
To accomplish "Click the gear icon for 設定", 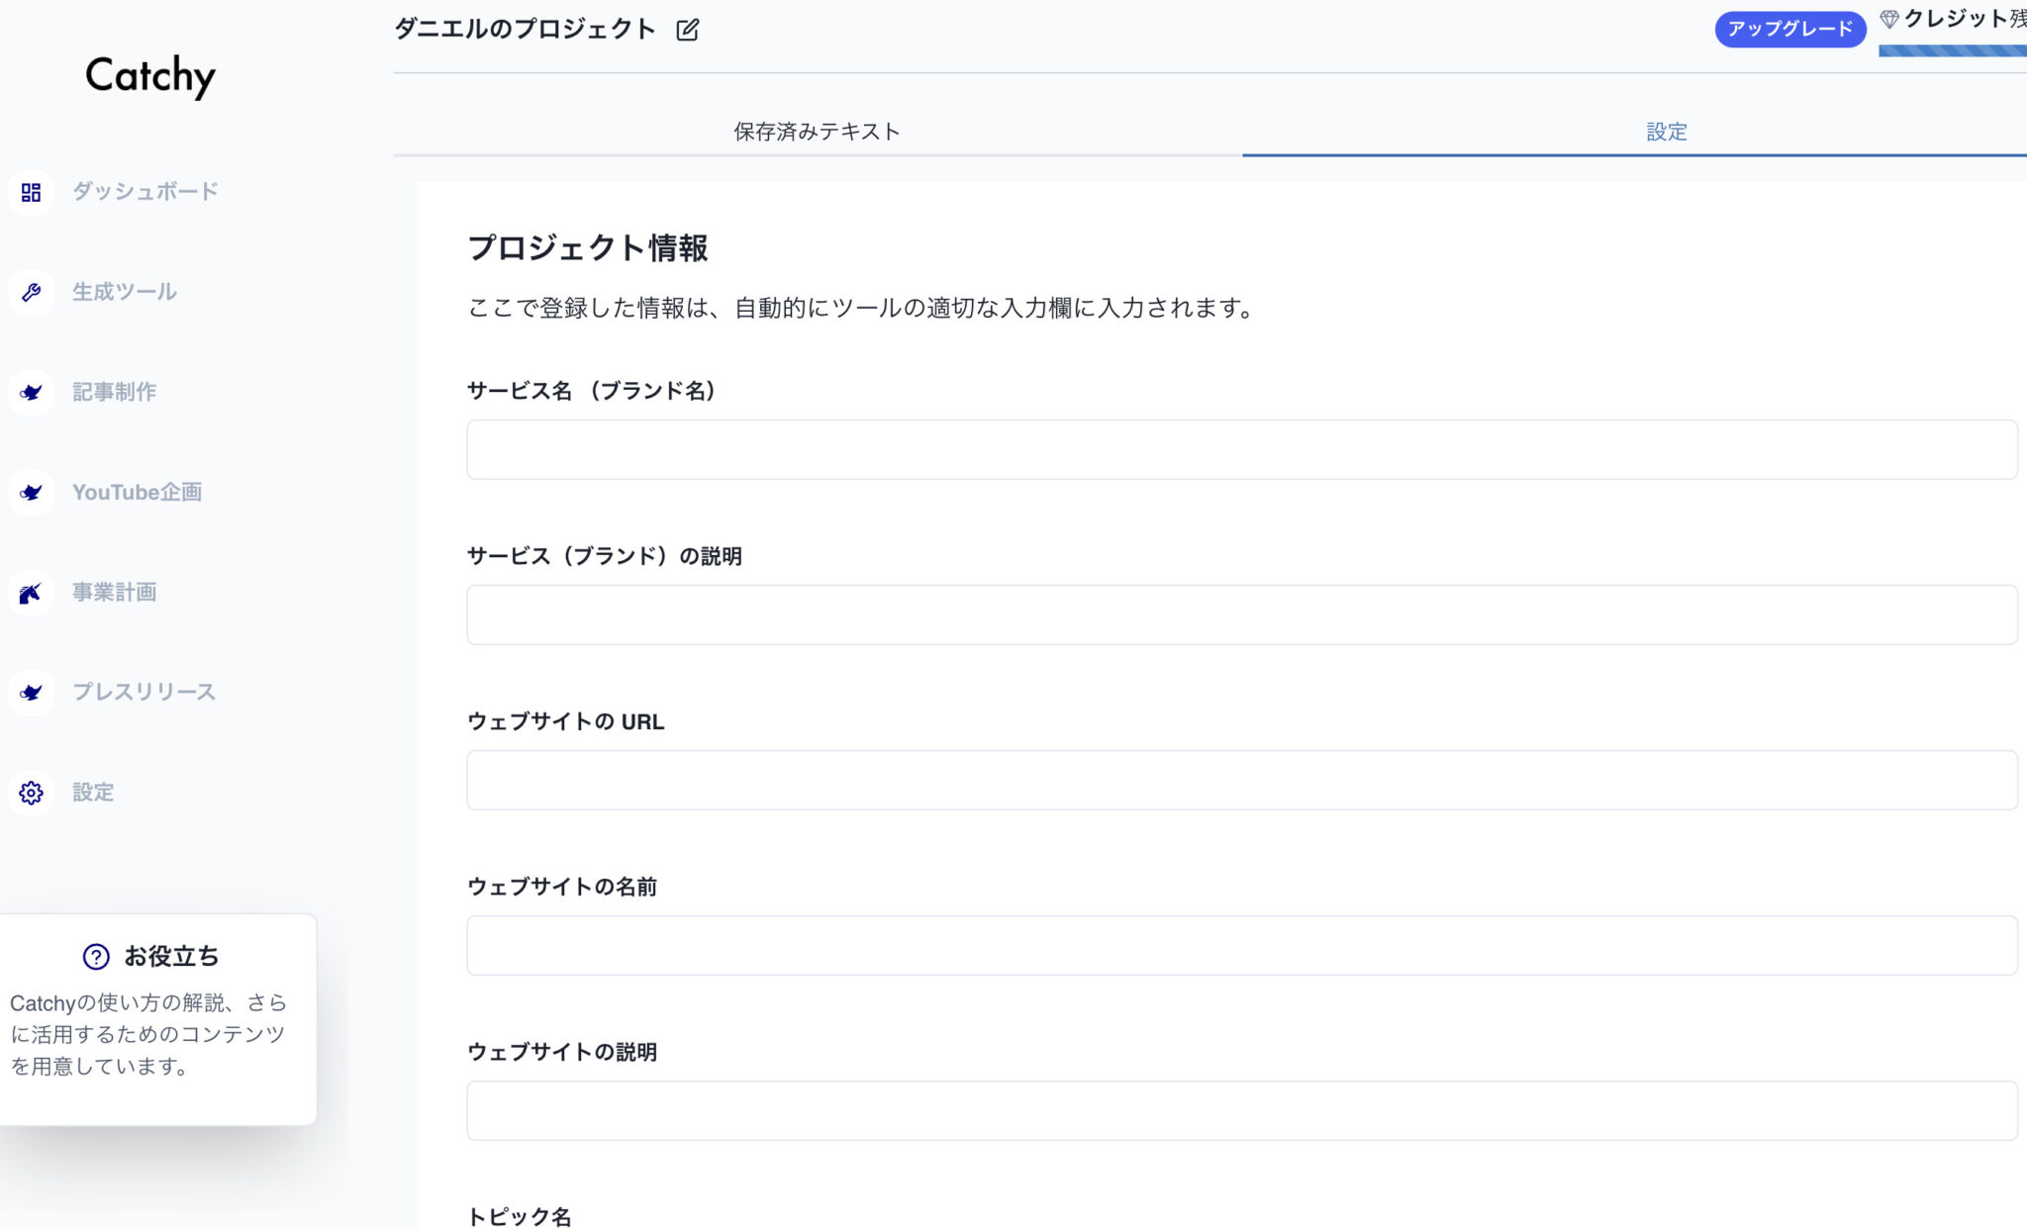I will (x=31, y=793).
